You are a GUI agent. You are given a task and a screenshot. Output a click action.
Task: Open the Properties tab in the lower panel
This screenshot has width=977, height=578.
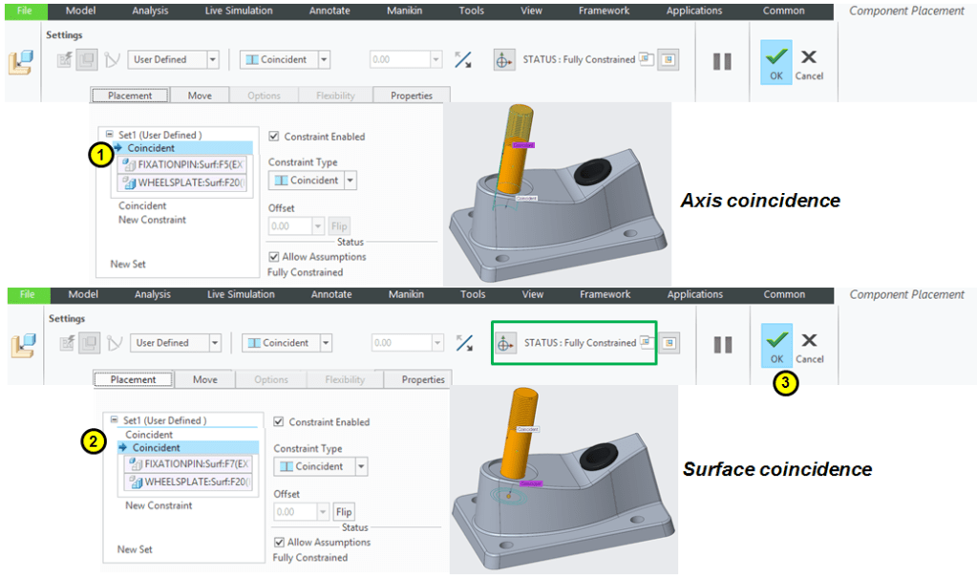(423, 379)
